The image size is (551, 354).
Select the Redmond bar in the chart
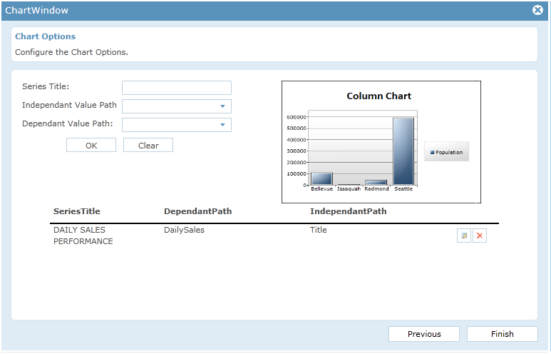click(x=376, y=183)
